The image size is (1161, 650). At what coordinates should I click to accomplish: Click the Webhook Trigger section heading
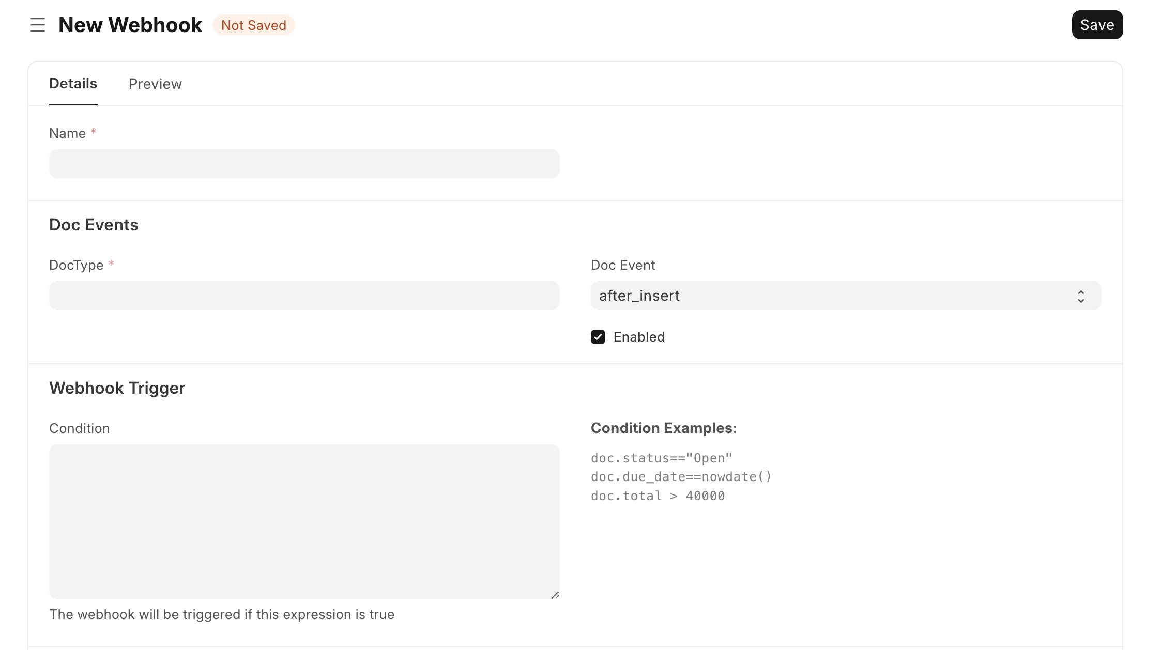pyautogui.click(x=117, y=388)
